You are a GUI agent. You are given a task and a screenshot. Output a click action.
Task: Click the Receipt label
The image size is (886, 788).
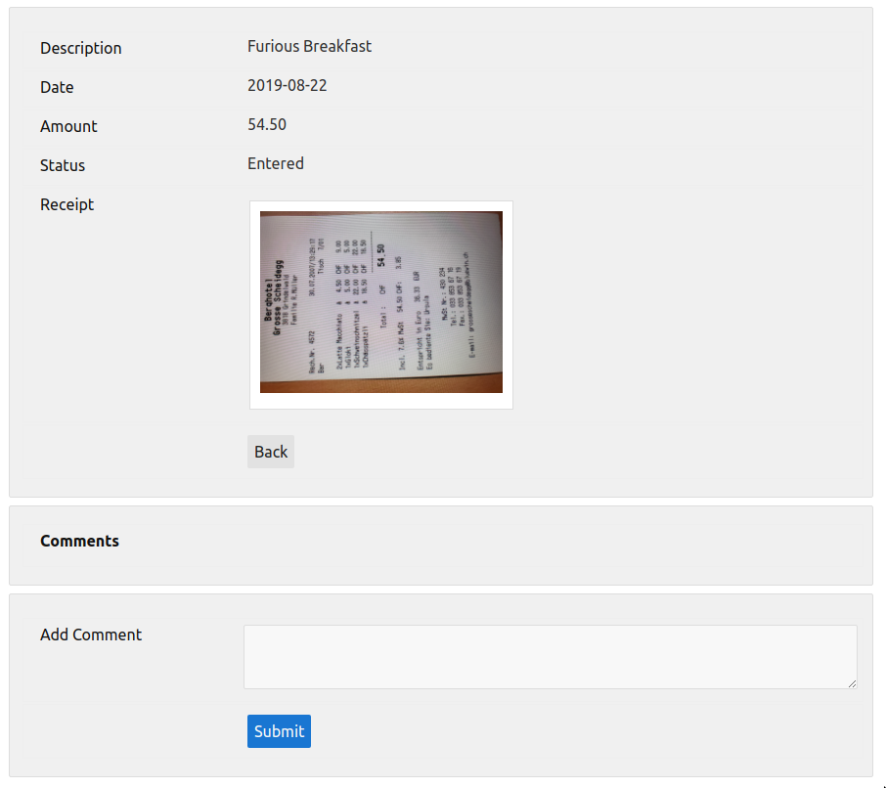(66, 204)
